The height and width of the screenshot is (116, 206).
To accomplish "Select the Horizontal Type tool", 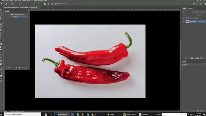I will click(x=1, y=55).
